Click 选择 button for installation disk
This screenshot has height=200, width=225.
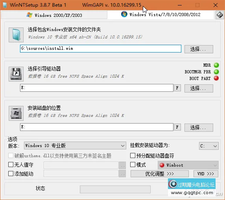(x=199, y=127)
